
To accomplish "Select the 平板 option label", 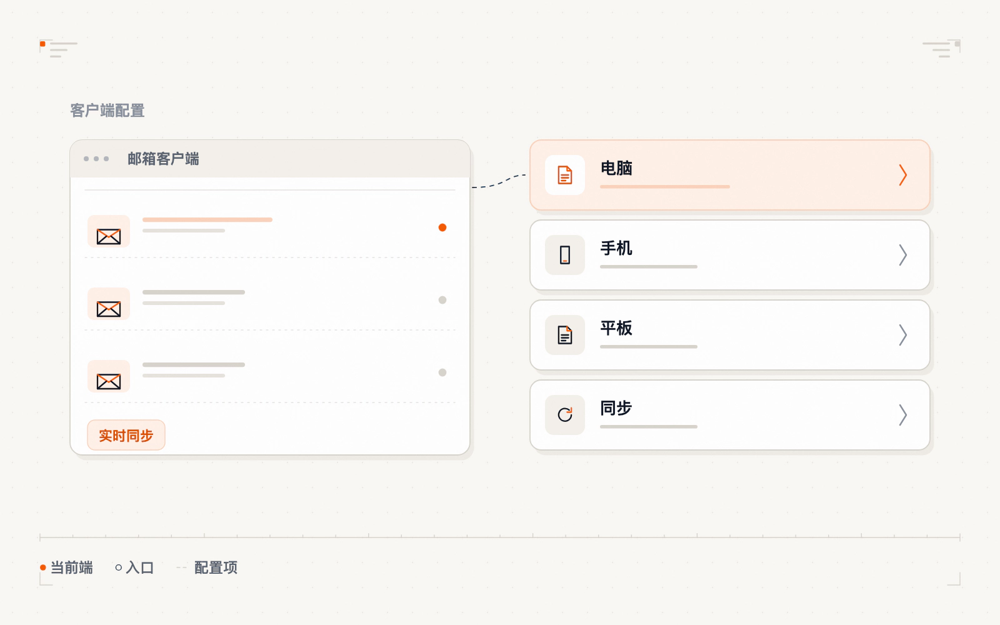I will pyautogui.click(x=616, y=328).
